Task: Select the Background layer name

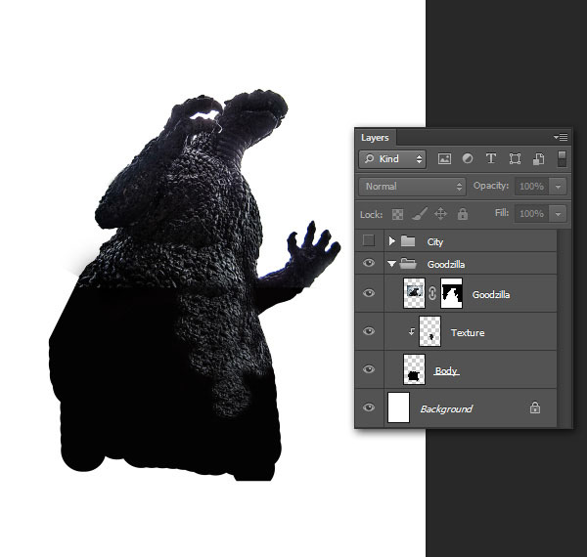Action: [x=446, y=409]
